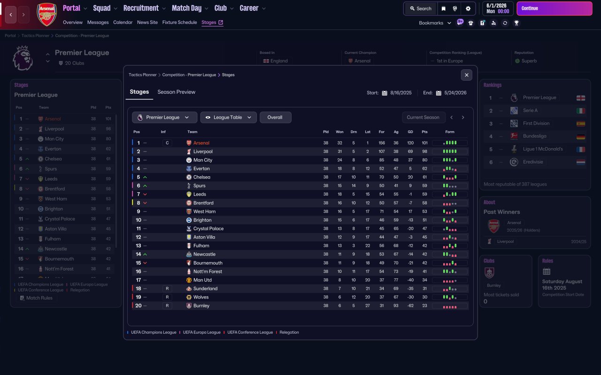Screen dimensions: 601x375
Task: Click the Search field
Action: [421, 8]
